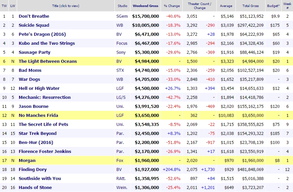Select theater change value -917
This screenshot has height=192, width=293.
click(210, 142)
